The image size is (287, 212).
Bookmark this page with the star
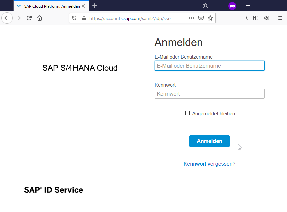(210, 18)
